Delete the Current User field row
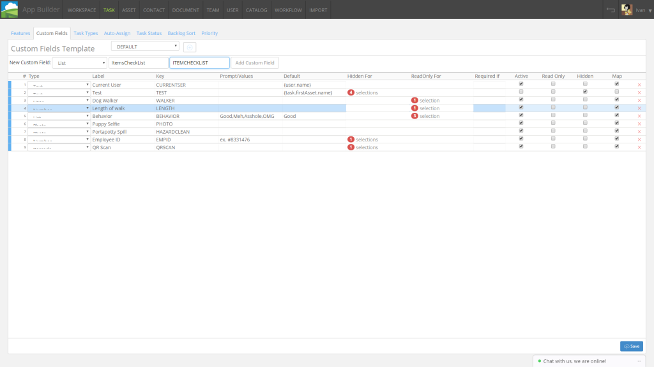The width and height of the screenshot is (654, 367). pyautogui.click(x=639, y=85)
